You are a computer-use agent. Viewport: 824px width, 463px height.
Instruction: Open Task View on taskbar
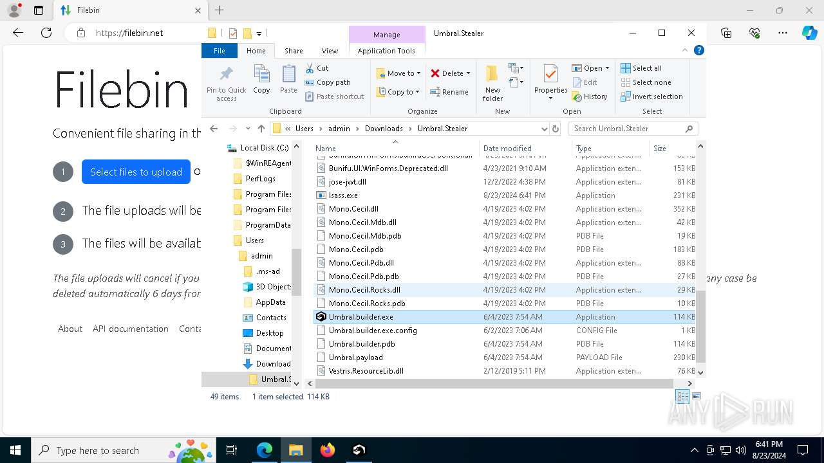(232, 450)
